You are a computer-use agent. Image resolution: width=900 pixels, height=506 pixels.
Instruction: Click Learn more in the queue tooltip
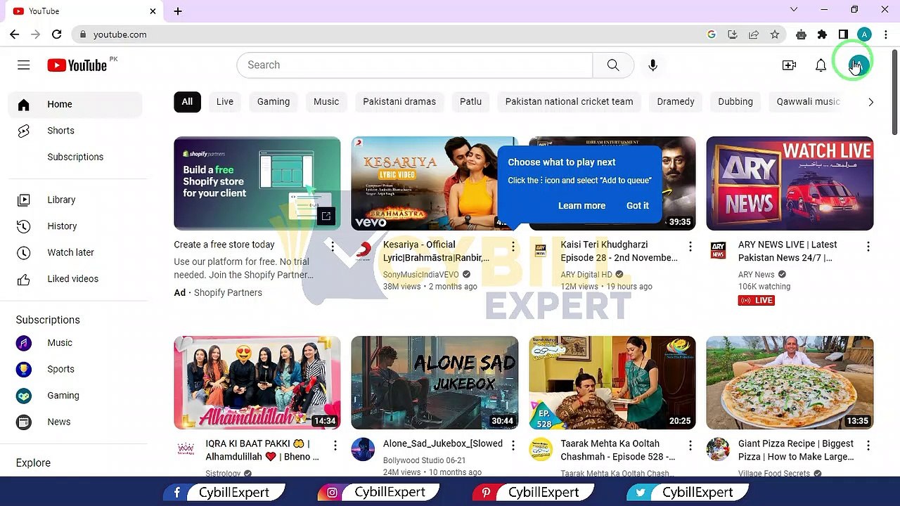coord(581,206)
